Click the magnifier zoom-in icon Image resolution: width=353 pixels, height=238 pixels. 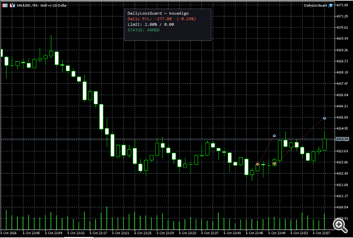point(340,226)
